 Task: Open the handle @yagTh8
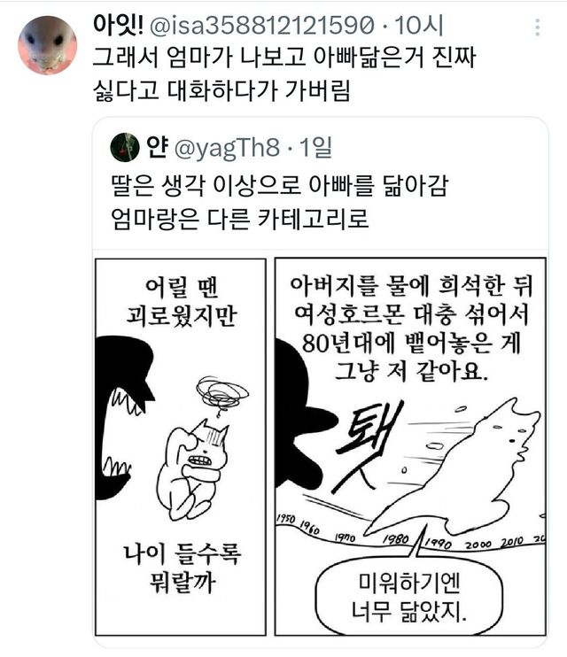[x=227, y=148]
